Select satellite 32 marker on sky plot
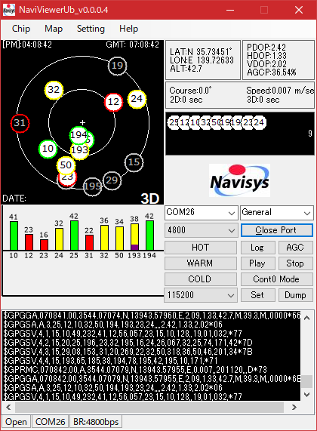 pyautogui.click(x=54, y=90)
